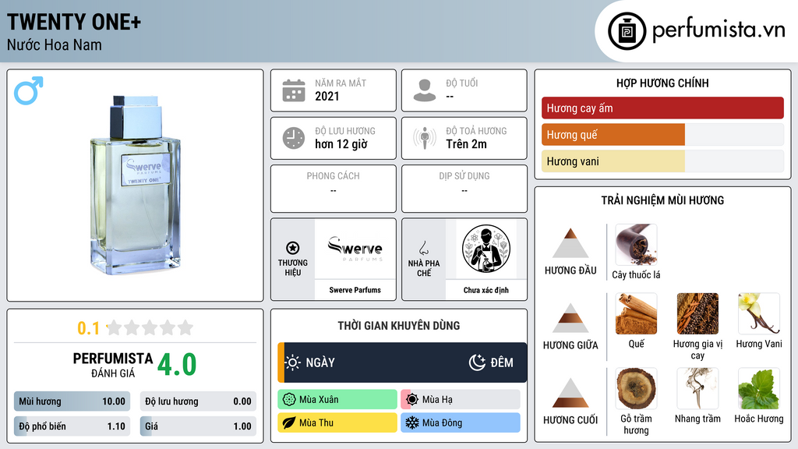798x449 pixels.
Task: Click the Hương đầu pyramid icon
Action: (x=570, y=243)
